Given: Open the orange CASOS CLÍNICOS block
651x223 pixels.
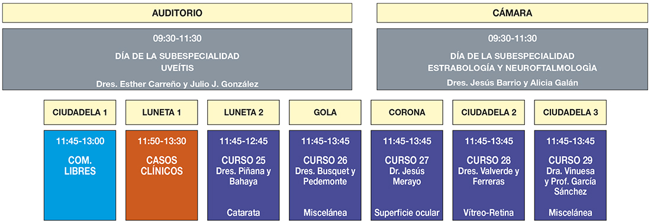Looking at the screenshot, I should 162,175.
